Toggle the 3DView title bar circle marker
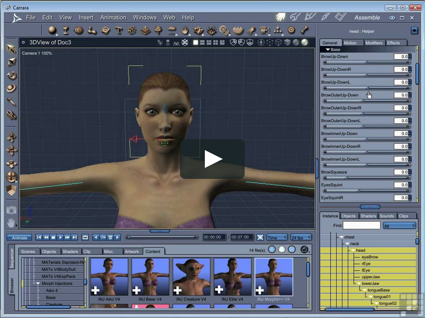Viewport: 425px width, 318px height. tap(23, 42)
